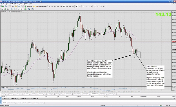Close the Terminal panel
Image resolution: width=176 pixels, height=107 pixels.
click(1, 96)
